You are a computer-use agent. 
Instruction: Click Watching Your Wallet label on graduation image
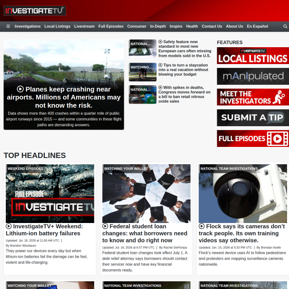tap(126, 169)
